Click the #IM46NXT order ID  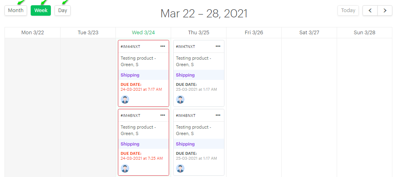point(130,115)
